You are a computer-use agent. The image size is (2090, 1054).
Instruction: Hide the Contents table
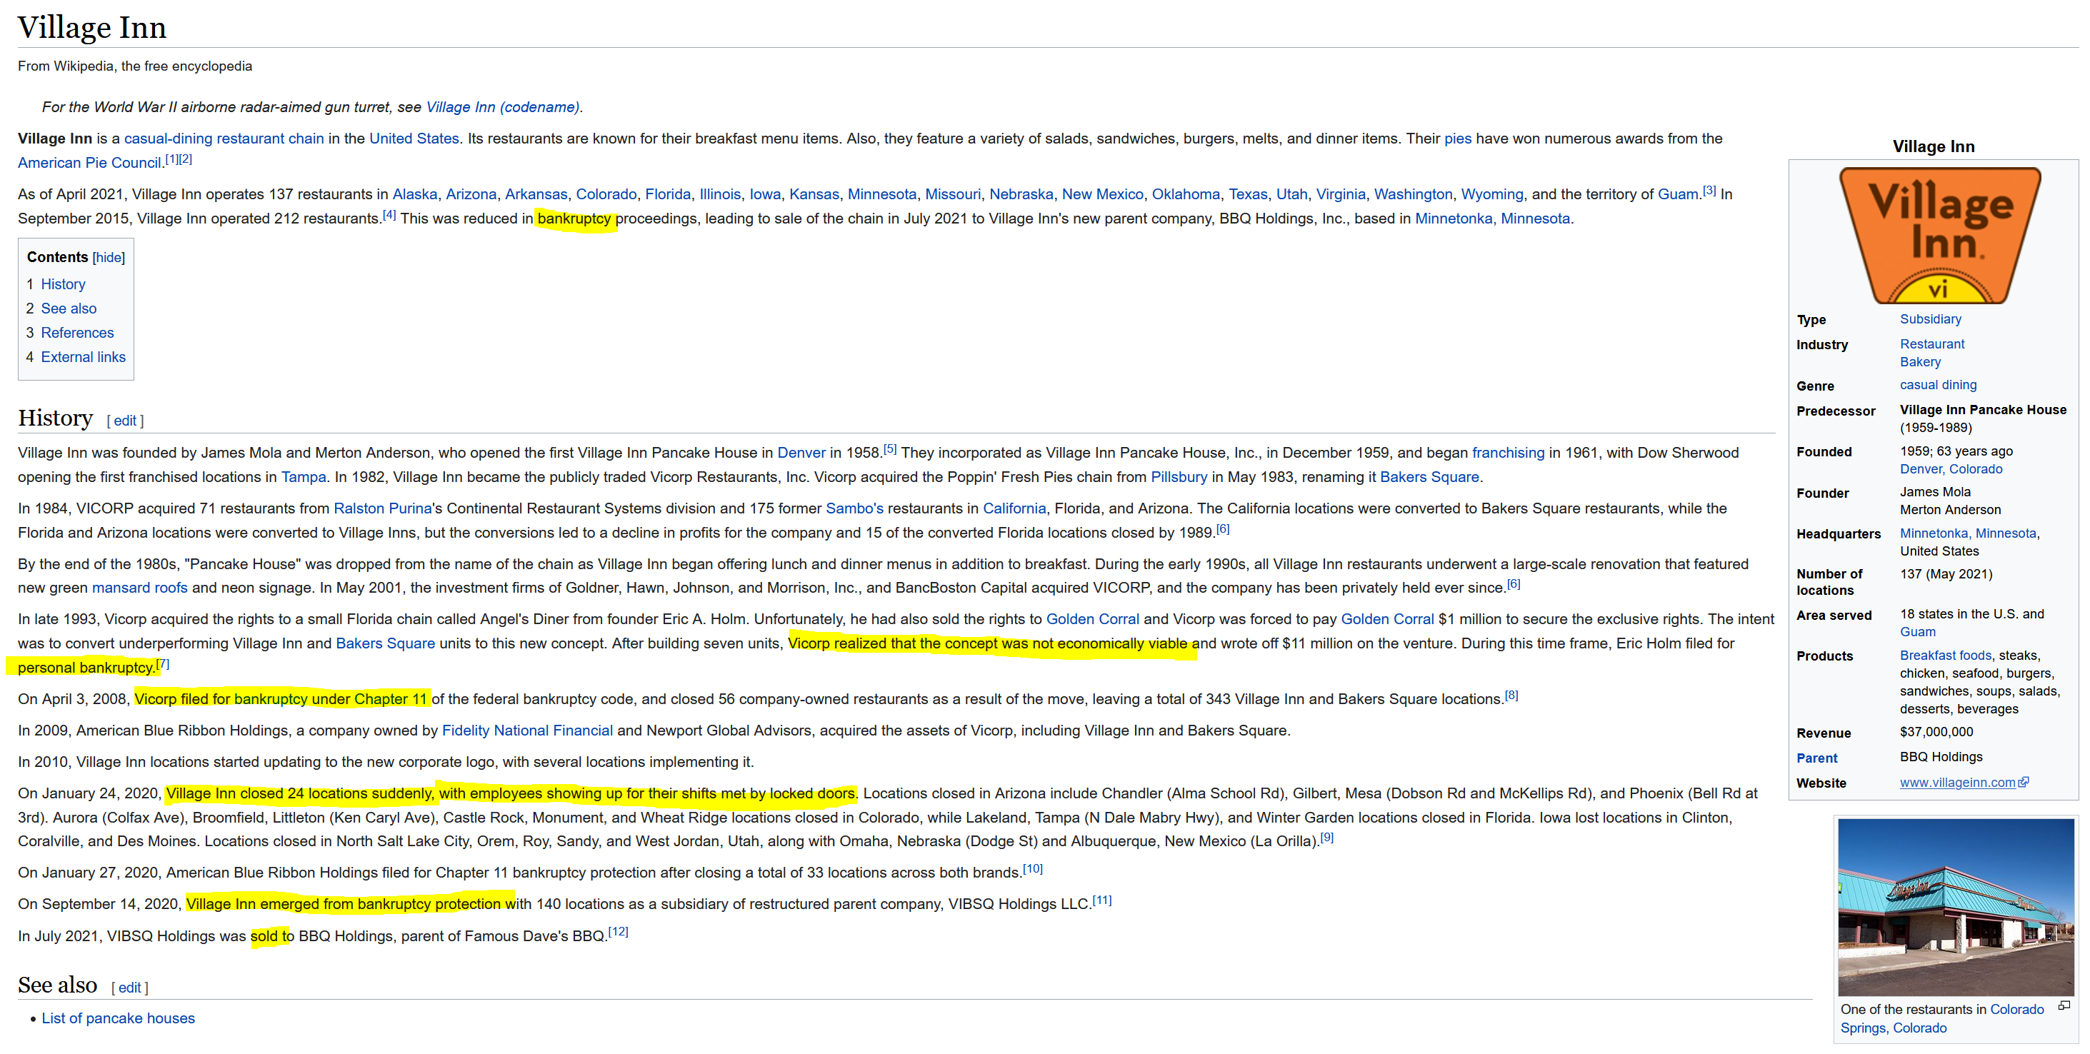[109, 257]
